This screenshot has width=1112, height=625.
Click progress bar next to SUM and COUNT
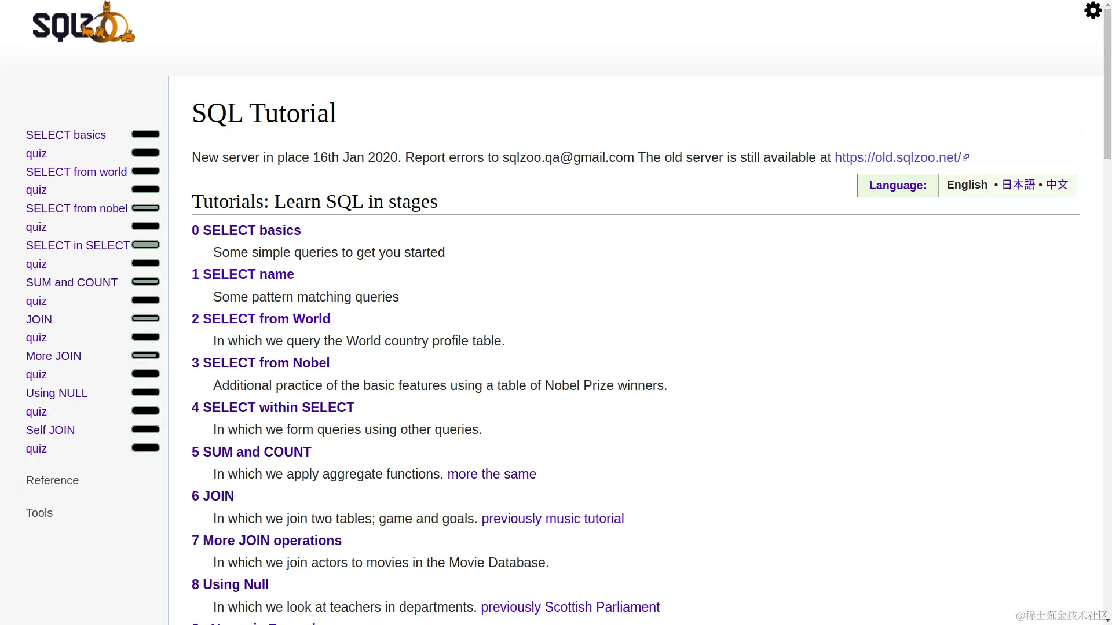tap(145, 282)
